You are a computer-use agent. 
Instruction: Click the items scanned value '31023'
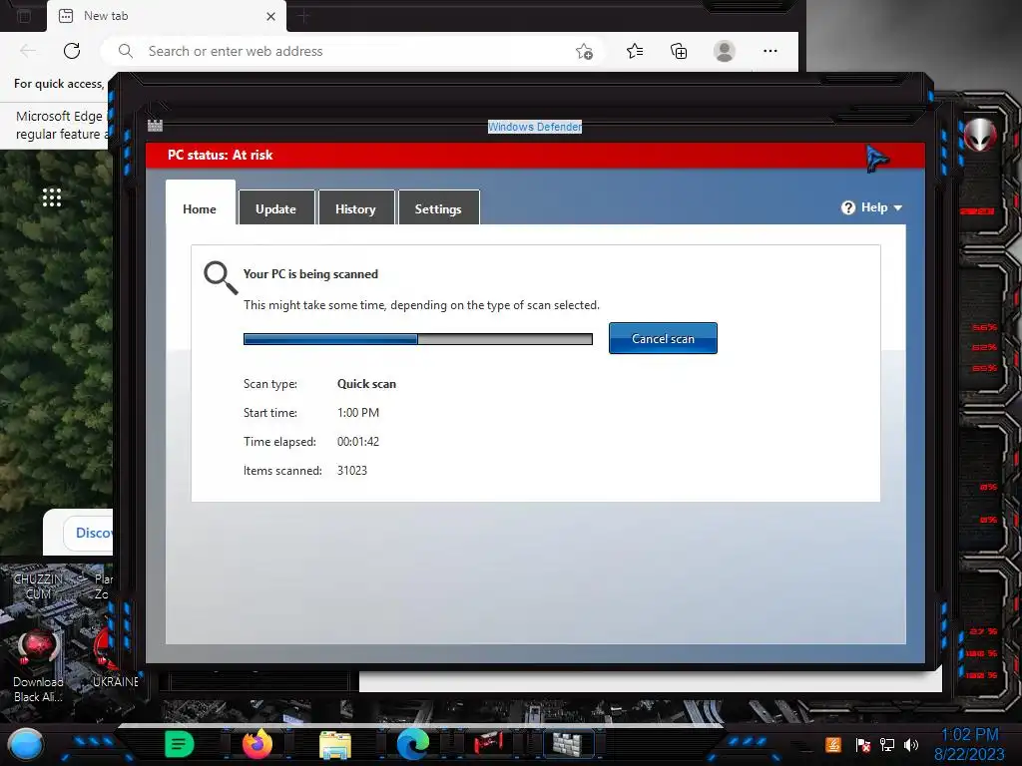click(352, 471)
